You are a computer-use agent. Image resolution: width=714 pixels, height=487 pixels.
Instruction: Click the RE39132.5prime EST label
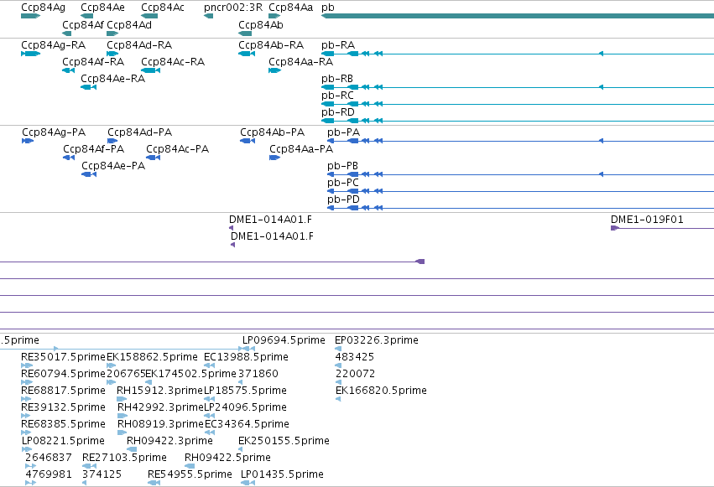click(63, 407)
